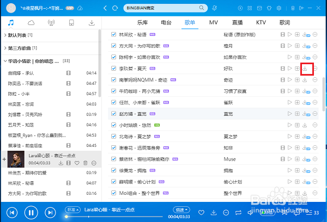Open the 标准 audio quality dropdown

[x=72, y=209]
